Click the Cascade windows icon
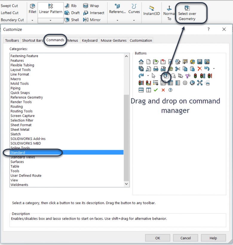This screenshot has width=233, height=245. pos(207,83)
